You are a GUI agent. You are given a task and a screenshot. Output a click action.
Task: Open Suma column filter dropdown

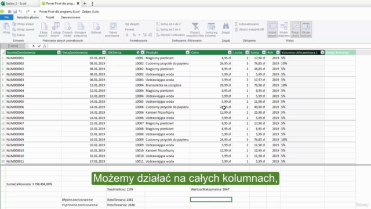click(264, 52)
